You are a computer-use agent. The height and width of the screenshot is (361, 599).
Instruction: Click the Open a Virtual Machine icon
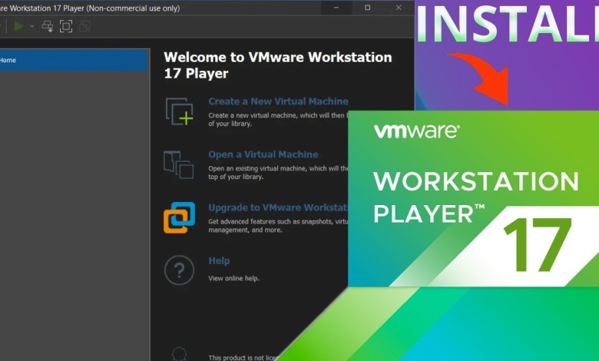click(x=179, y=164)
